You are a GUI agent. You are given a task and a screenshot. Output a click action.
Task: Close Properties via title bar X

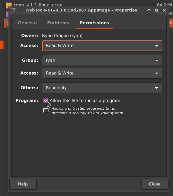(x=164, y=10)
